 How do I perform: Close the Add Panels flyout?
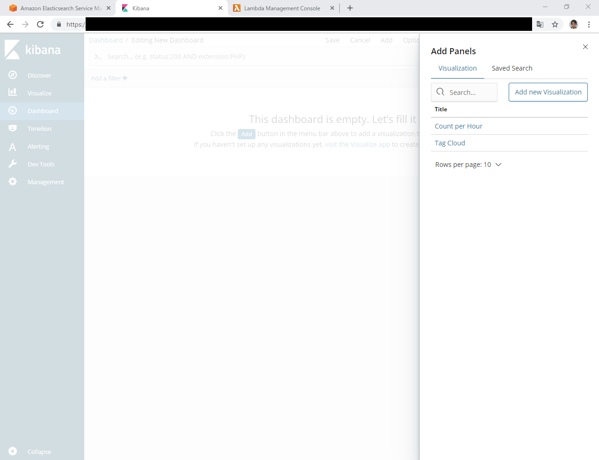click(x=585, y=47)
